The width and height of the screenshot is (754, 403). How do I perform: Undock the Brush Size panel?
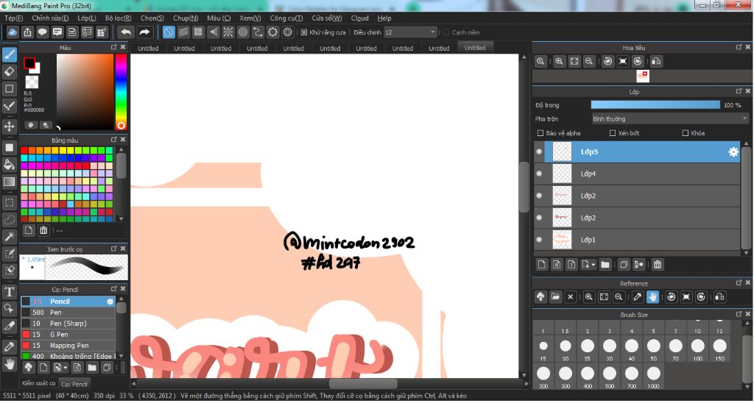(x=739, y=314)
